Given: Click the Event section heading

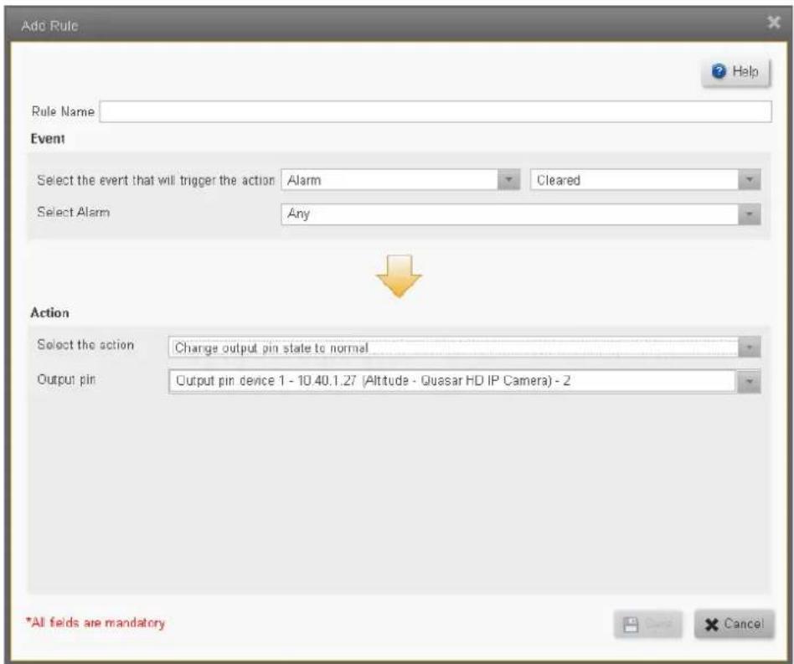Looking at the screenshot, I should point(48,139).
